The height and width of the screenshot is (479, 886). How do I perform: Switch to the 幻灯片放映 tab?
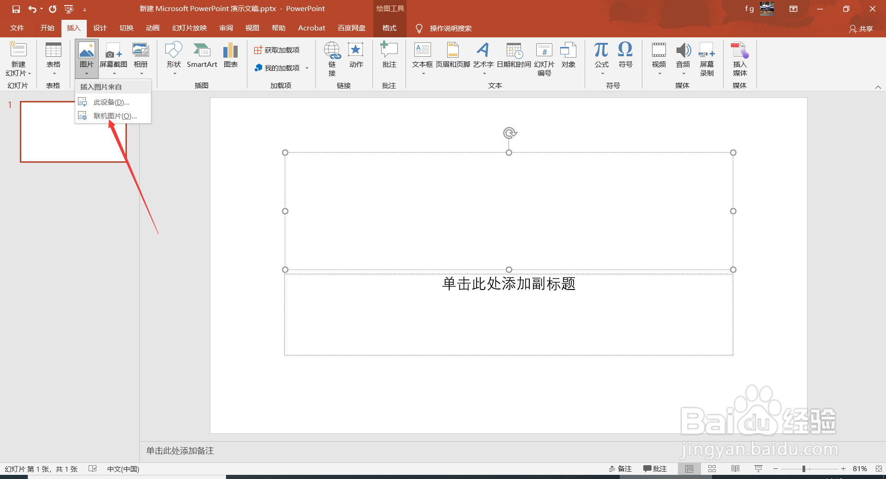pyautogui.click(x=189, y=28)
